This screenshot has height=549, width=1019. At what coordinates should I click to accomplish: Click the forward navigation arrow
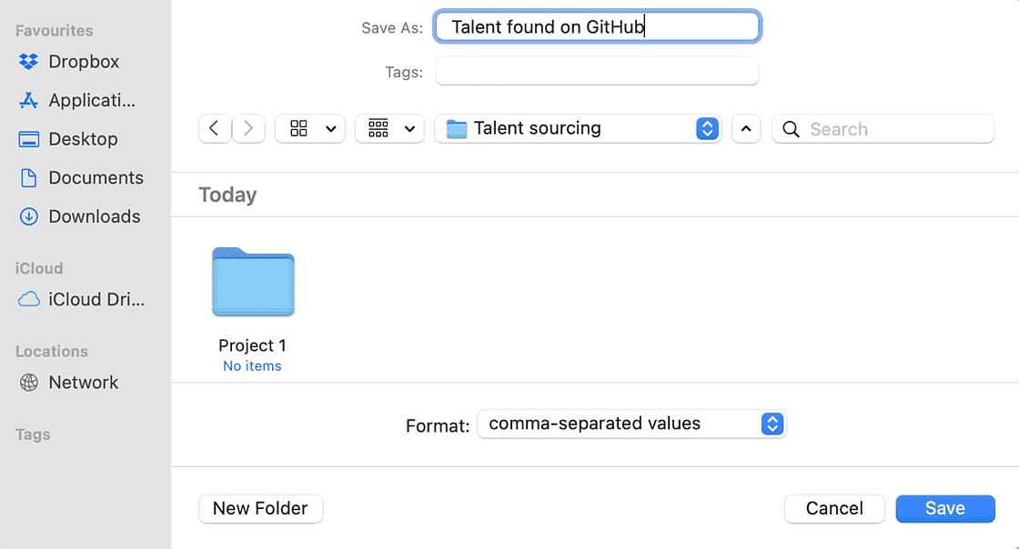click(248, 129)
